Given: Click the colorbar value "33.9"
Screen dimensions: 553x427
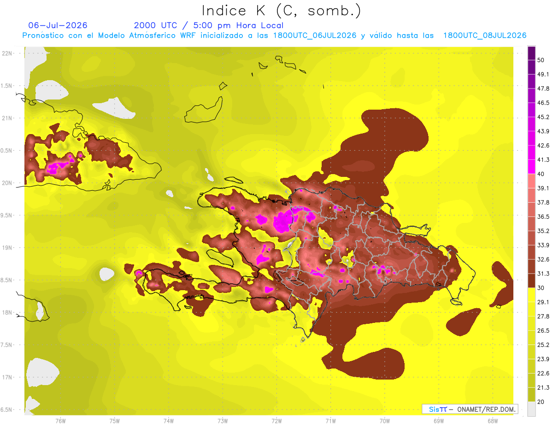Looking at the screenshot, I should (543, 245).
